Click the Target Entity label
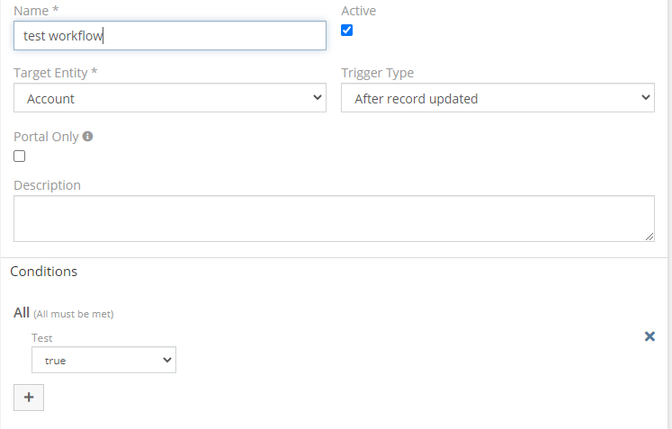Screen dimensions: 672x429 click(x=55, y=73)
